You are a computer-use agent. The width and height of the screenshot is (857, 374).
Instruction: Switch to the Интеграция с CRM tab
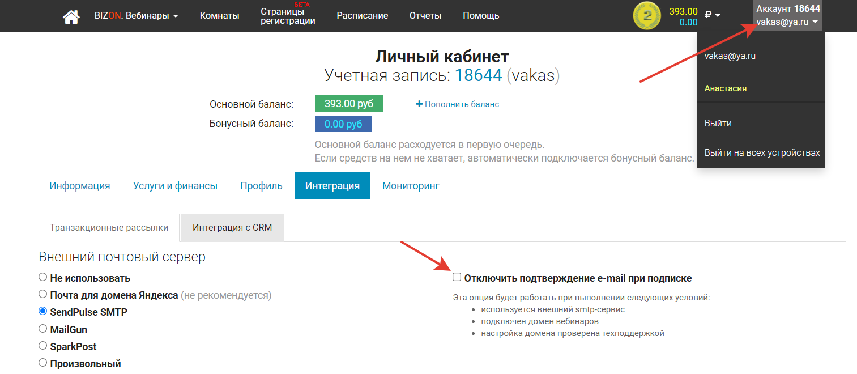coord(232,228)
